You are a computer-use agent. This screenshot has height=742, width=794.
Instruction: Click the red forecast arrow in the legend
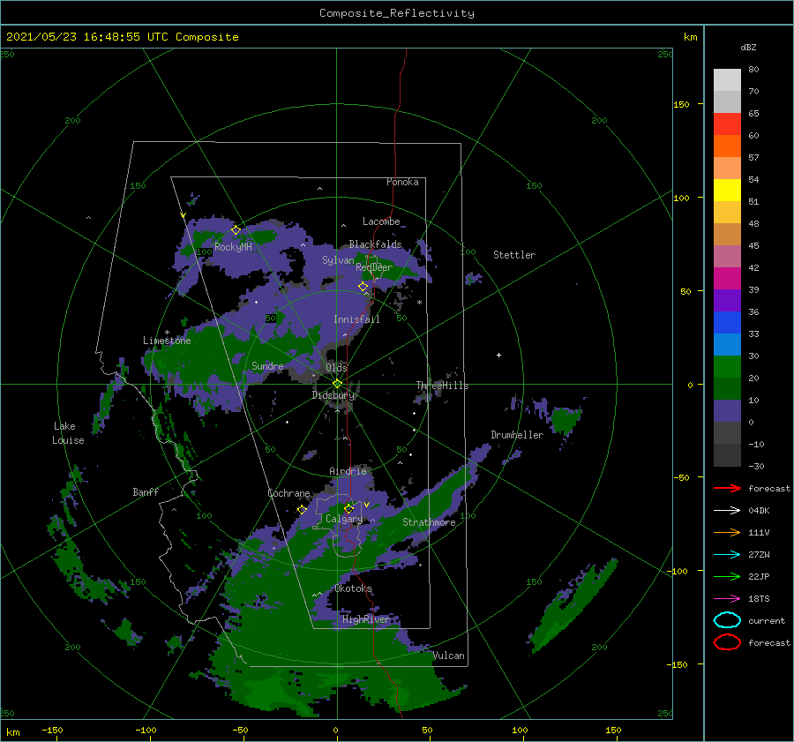pyautogui.click(x=727, y=488)
